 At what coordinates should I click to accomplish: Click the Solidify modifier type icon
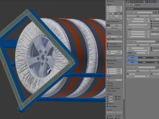click(x=131, y=12)
